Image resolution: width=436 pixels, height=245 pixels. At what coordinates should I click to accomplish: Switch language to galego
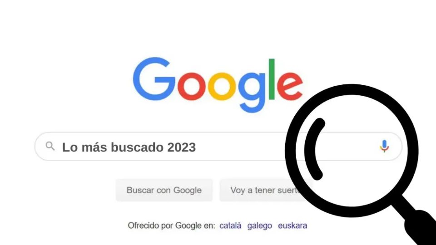[260, 225]
